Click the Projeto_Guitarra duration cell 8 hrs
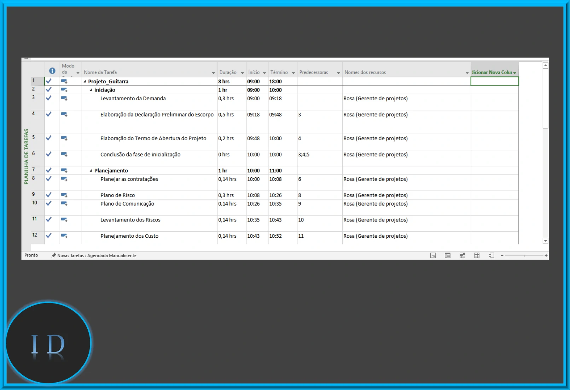570x390 pixels. coord(232,82)
